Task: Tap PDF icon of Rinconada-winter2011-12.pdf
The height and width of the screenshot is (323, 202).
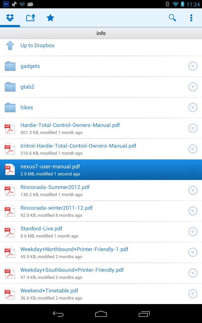Action: (x=10, y=211)
